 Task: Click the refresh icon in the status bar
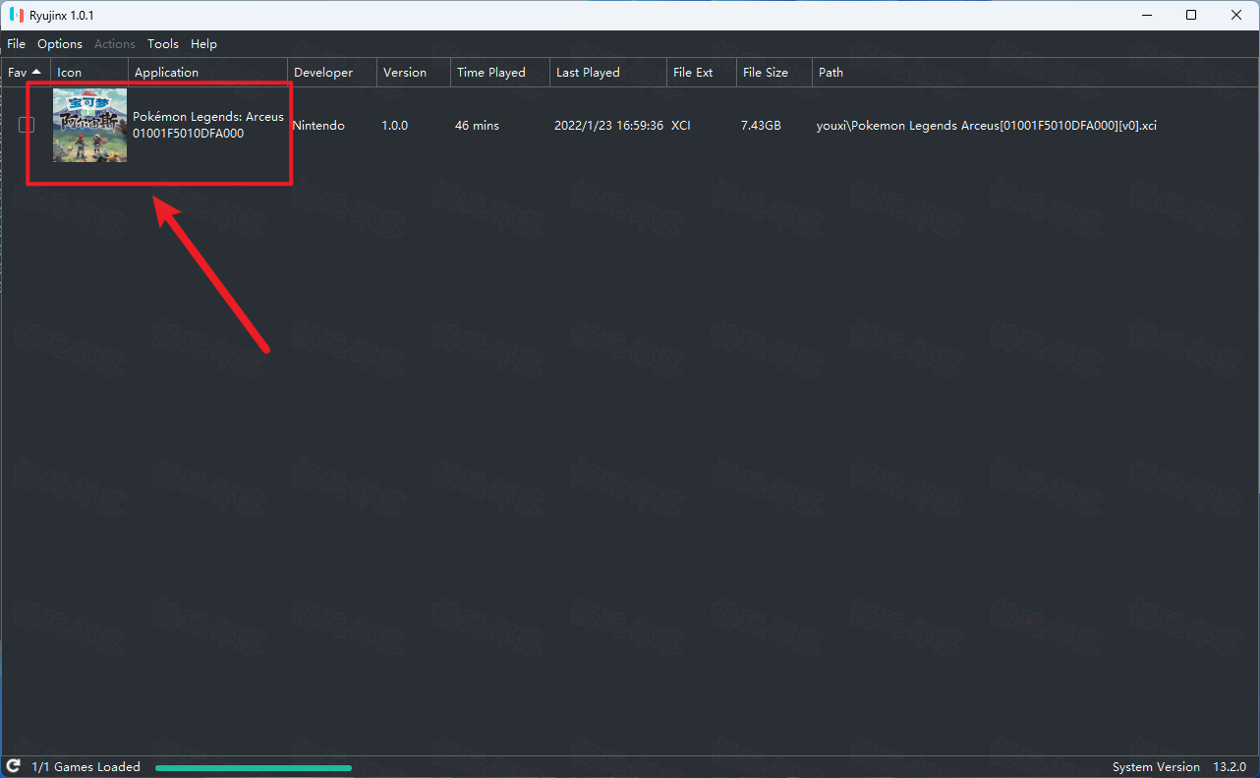(x=14, y=766)
